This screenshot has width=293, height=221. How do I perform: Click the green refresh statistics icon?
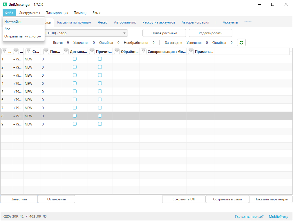tap(241, 43)
